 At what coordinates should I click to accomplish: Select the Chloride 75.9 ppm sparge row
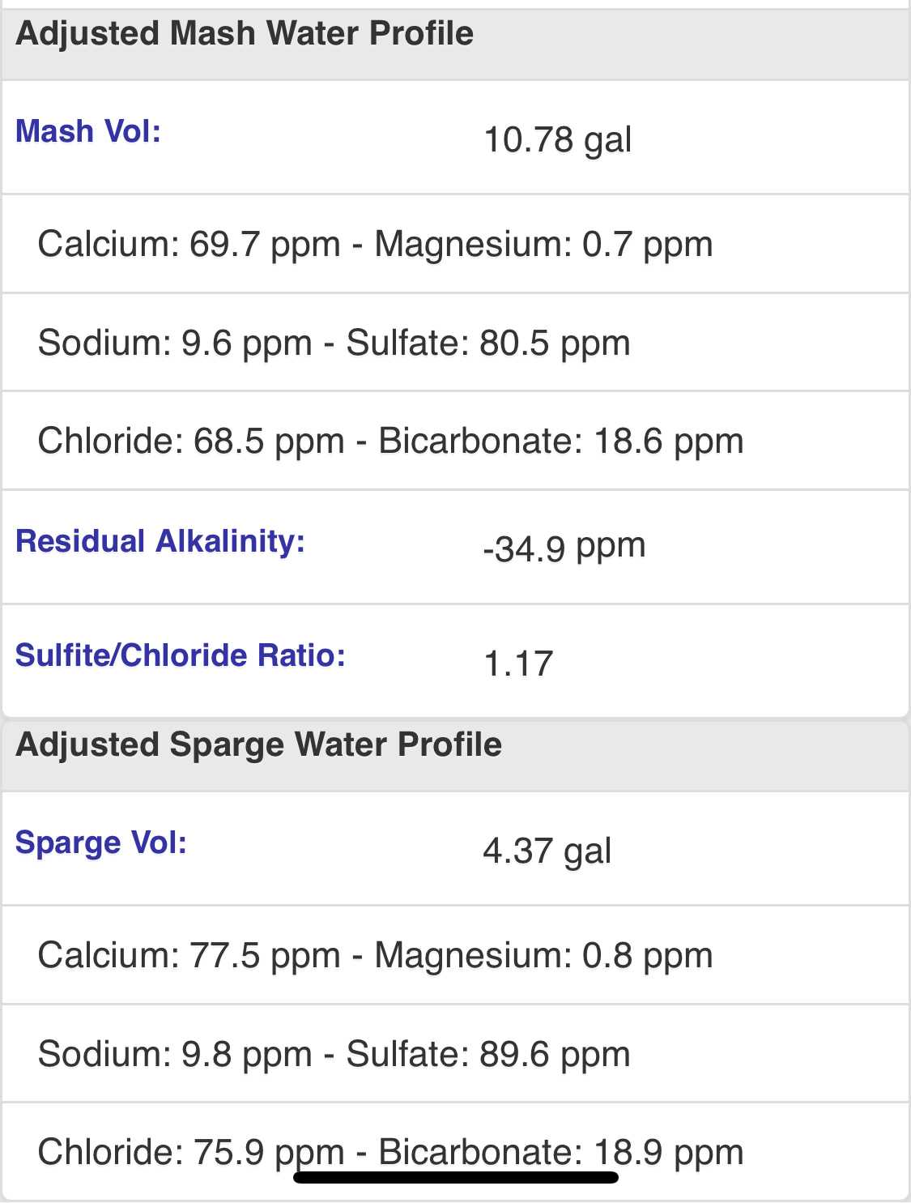point(455,1151)
